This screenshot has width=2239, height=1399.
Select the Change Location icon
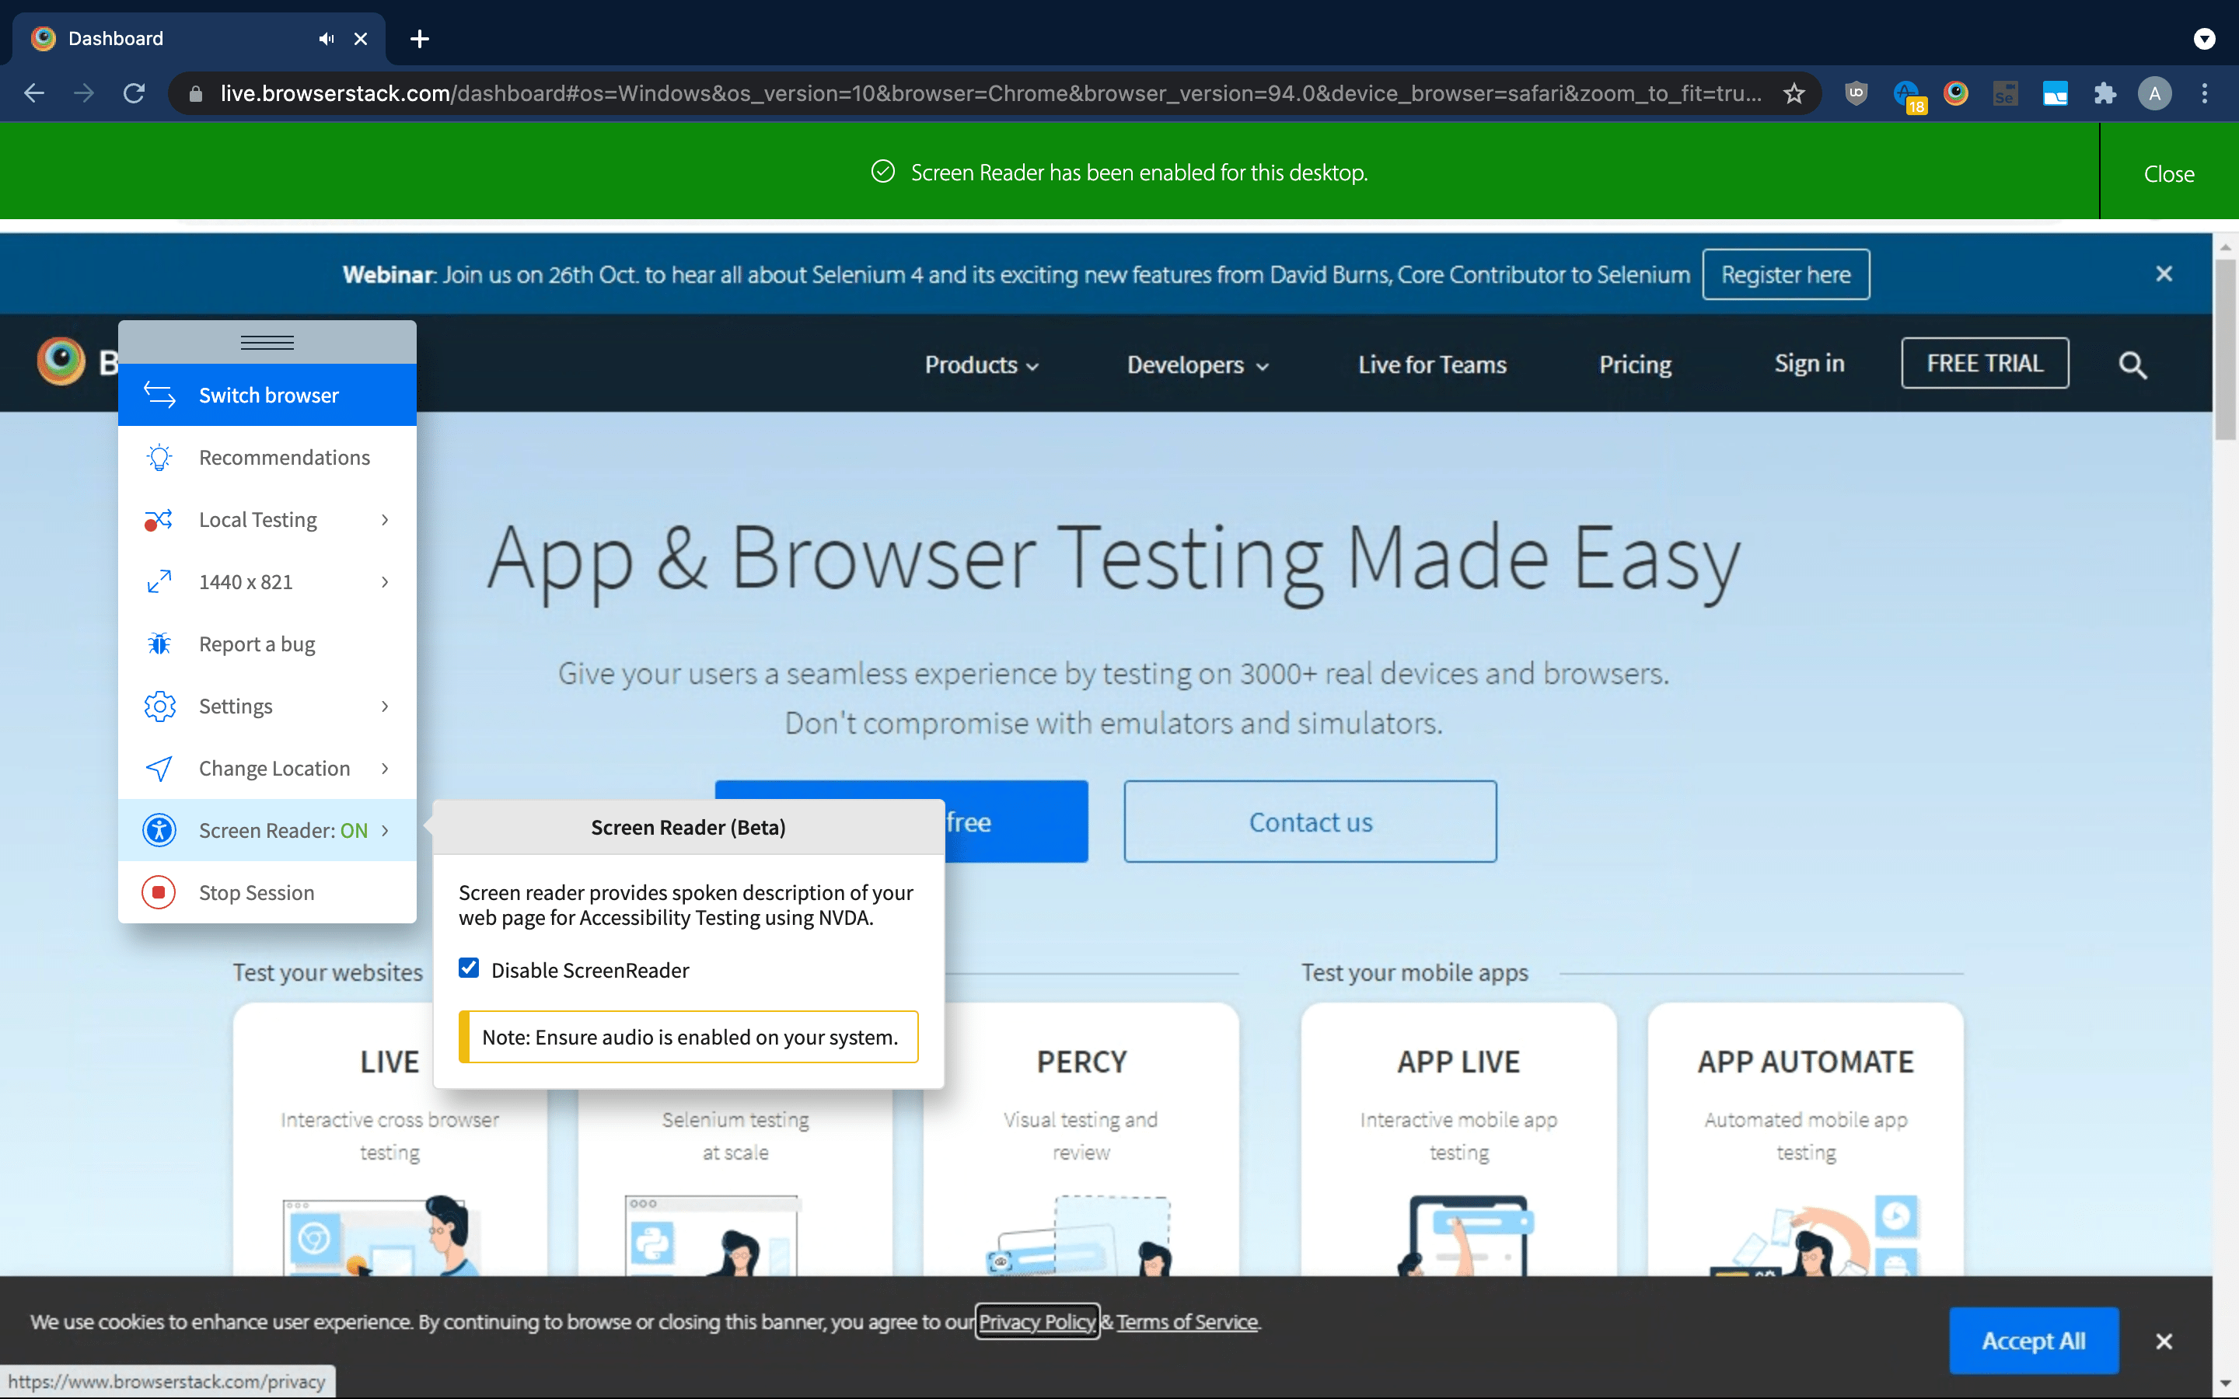pos(158,767)
